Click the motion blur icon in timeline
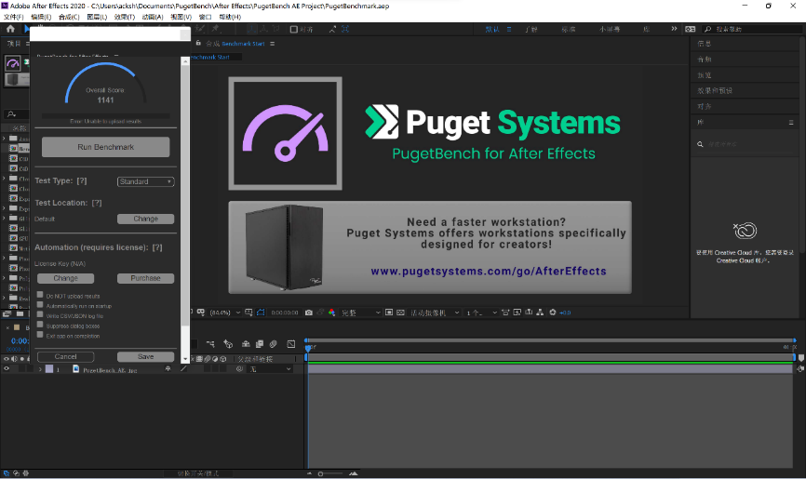The height and width of the screenshot is (479, 806). [x=273, y=343]
